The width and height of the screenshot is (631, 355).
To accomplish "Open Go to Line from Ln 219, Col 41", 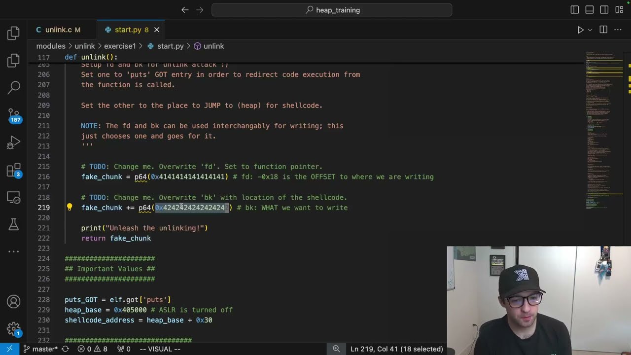I will [397, 349].
